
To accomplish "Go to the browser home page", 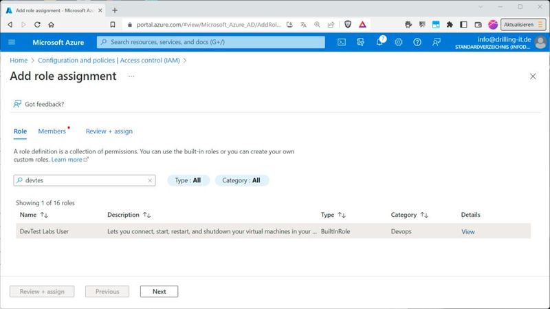I will [51, 25].
